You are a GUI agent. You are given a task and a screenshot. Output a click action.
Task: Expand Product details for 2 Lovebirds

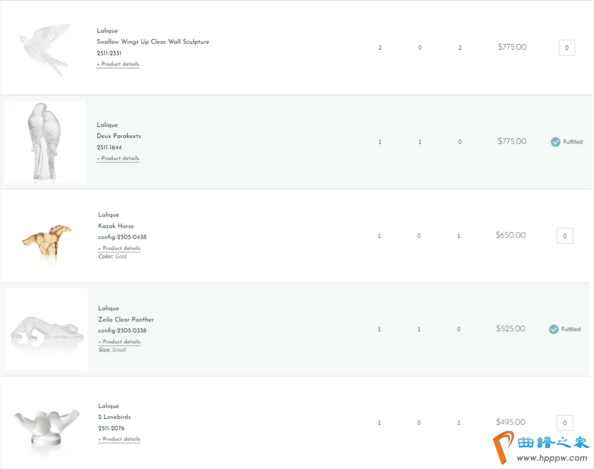pos(119,439)
